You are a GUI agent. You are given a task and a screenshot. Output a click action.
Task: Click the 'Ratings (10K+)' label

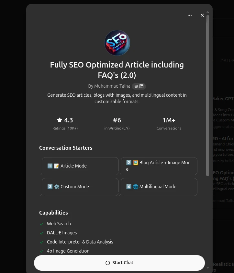(65, 128)
